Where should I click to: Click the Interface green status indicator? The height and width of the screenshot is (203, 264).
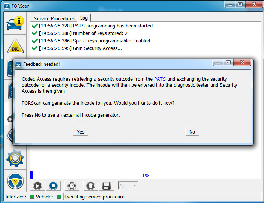[32, 197]
